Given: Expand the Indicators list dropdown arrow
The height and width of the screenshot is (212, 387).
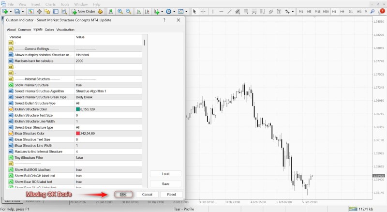Looking at the screenshot, I should pyautogui.click(x=162, y=11).
